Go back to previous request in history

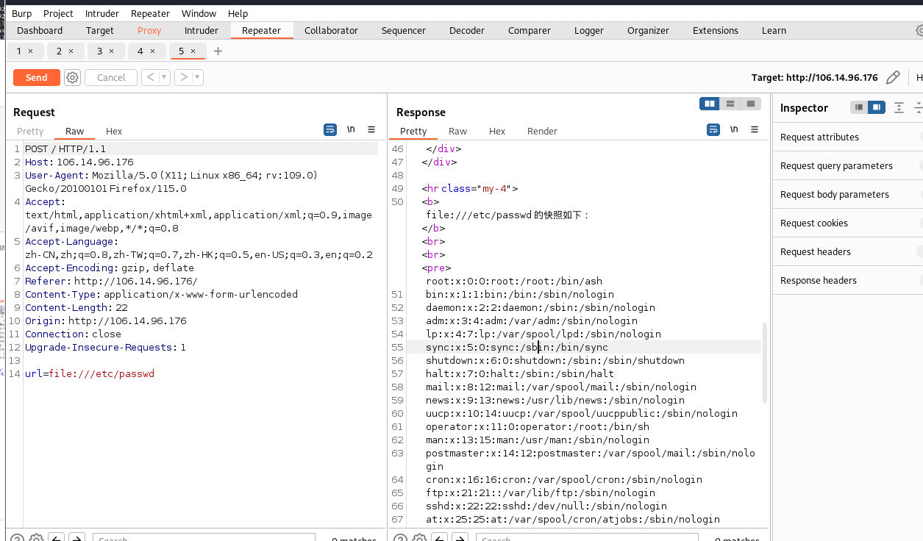[x=150, y=77]
